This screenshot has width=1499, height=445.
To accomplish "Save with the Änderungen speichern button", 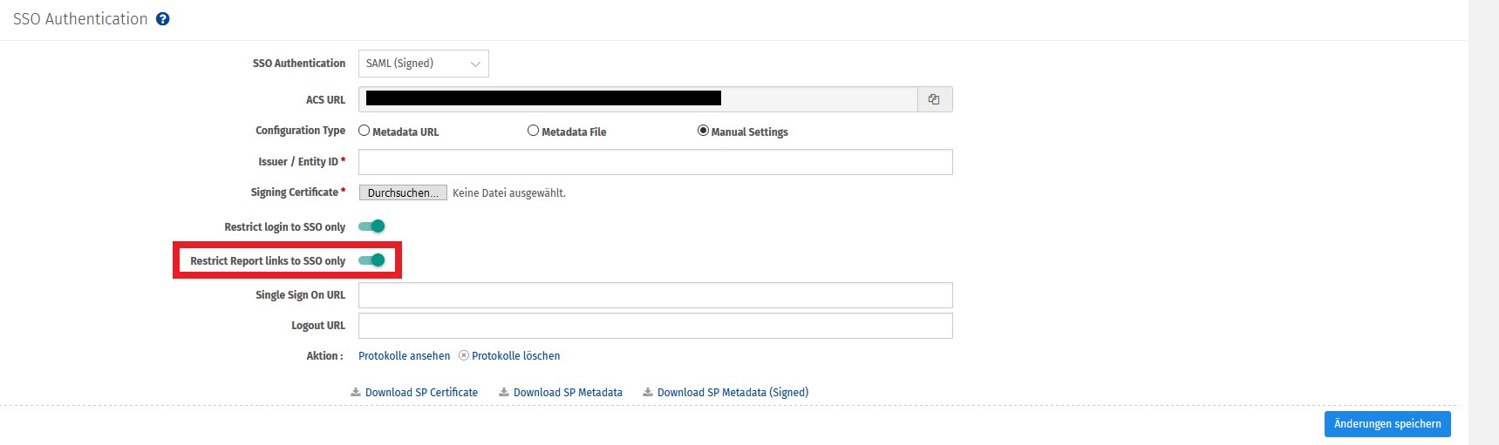I will [1387, 424].
